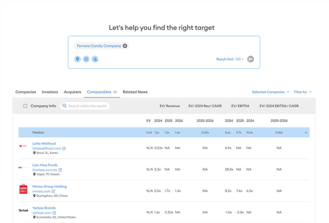Screen dimensions: 329x223
Task: Switch to the Companies tab
Action: (x=26, y=92)
